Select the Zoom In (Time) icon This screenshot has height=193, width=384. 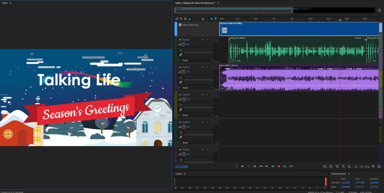click(337, 166)
